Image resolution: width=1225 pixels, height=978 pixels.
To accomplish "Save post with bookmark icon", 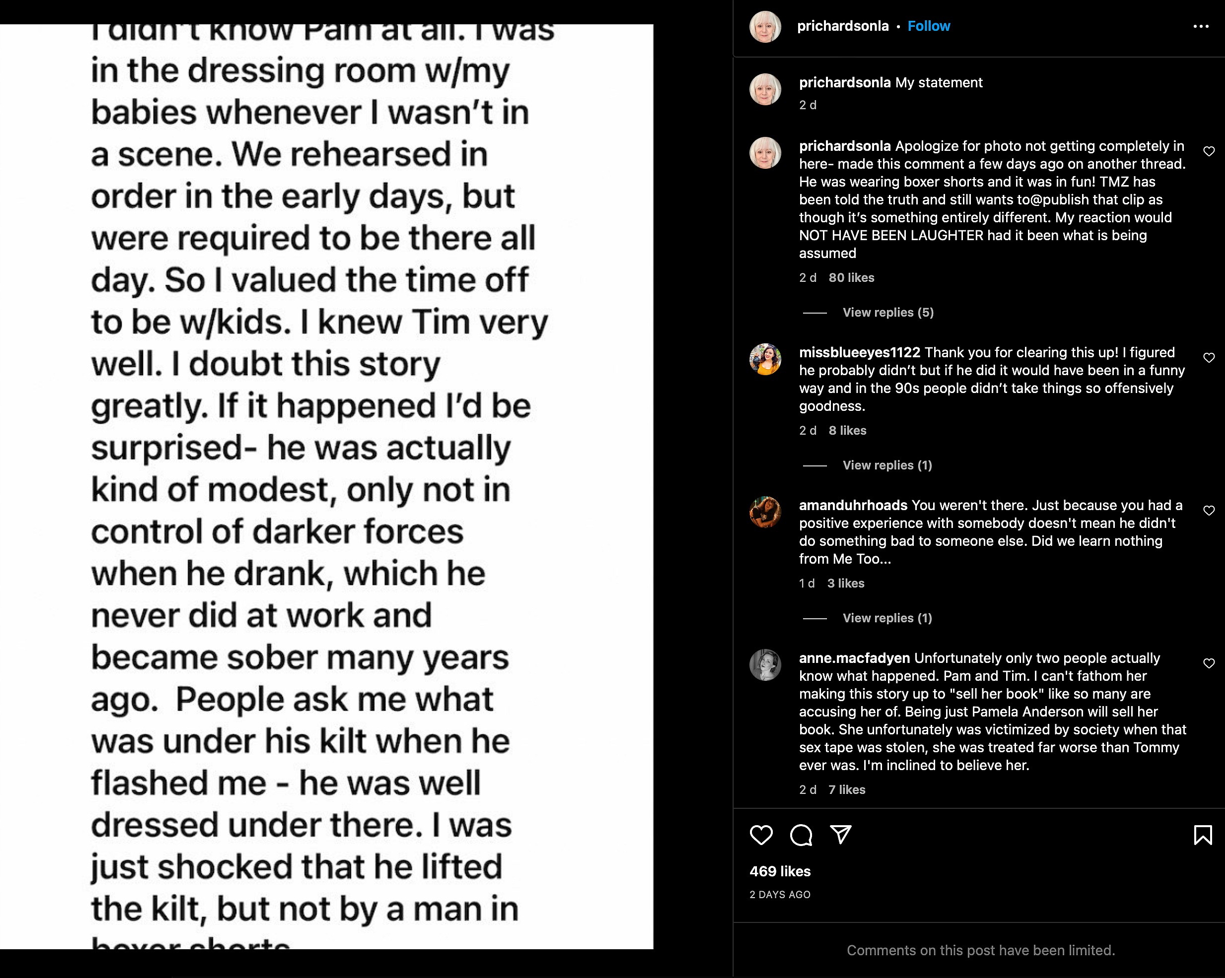I will coord(1203,835).
